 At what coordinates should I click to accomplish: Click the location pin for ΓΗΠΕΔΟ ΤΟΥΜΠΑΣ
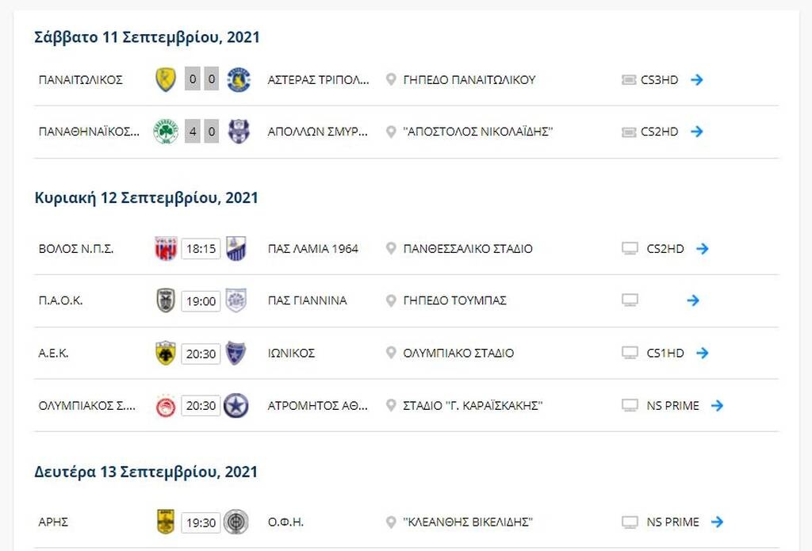click(x=390, y=300)
